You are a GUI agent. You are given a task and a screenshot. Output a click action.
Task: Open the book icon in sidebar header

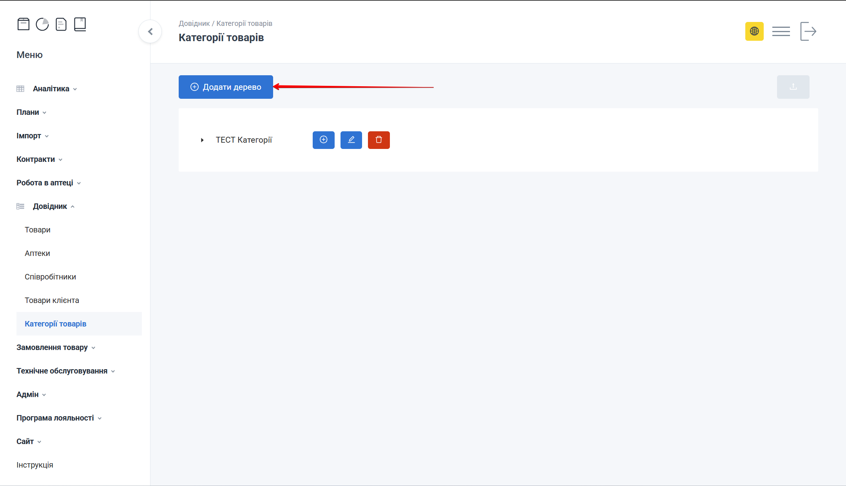click(x=80, y=24)
